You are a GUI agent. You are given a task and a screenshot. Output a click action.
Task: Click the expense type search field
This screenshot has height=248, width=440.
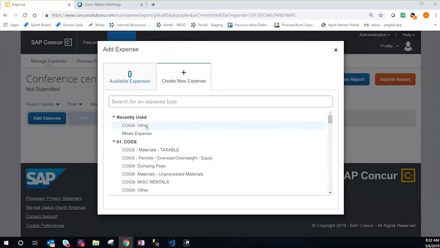pos(221,102)
